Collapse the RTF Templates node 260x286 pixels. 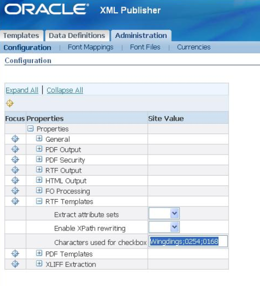pos(39,201)
